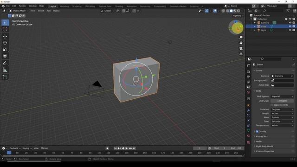Select the Add Cube tool
The image size is (297, 167).
pos(5,77)
